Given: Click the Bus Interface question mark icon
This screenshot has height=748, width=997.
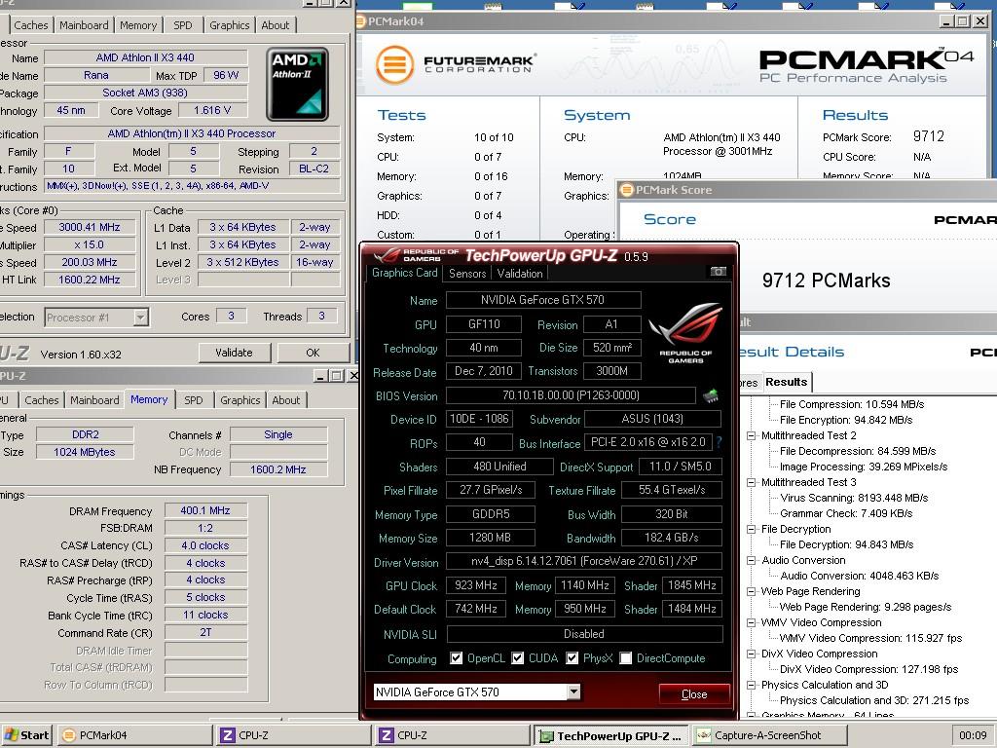Looking at the screenshot, I should 720,442.
